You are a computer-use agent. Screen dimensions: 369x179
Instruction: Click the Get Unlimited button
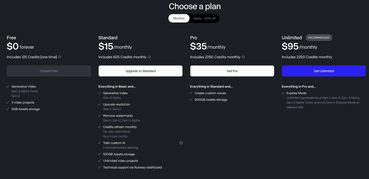coord(324,71)
